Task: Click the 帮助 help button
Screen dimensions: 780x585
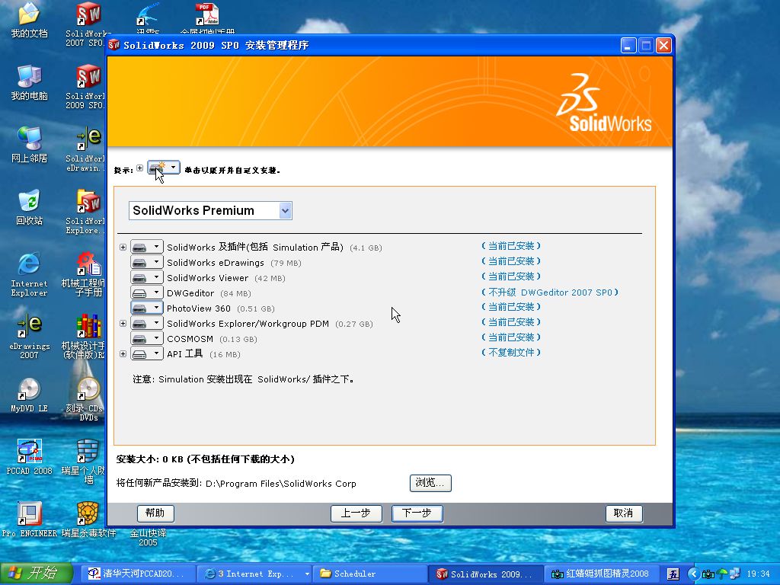Action: pos(155,513)
